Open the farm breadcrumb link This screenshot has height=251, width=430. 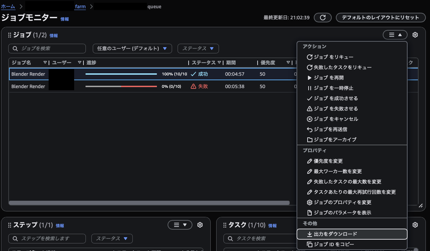[80, 6]
